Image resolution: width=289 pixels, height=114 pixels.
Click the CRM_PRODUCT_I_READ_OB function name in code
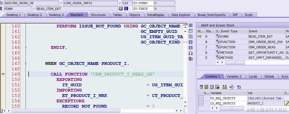click(122, 74)
